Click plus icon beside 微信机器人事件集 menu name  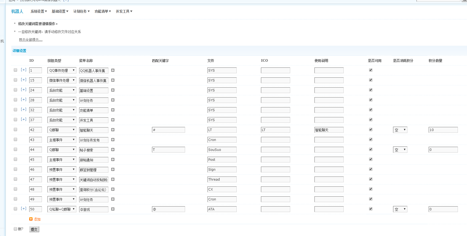coord(113,80)
